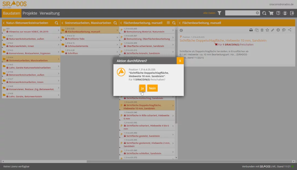297x170 pixels.
Task: Collapse Natur-/Betonwerksteinarbeiten column with back chevron
Action: [x=4, y=23]
